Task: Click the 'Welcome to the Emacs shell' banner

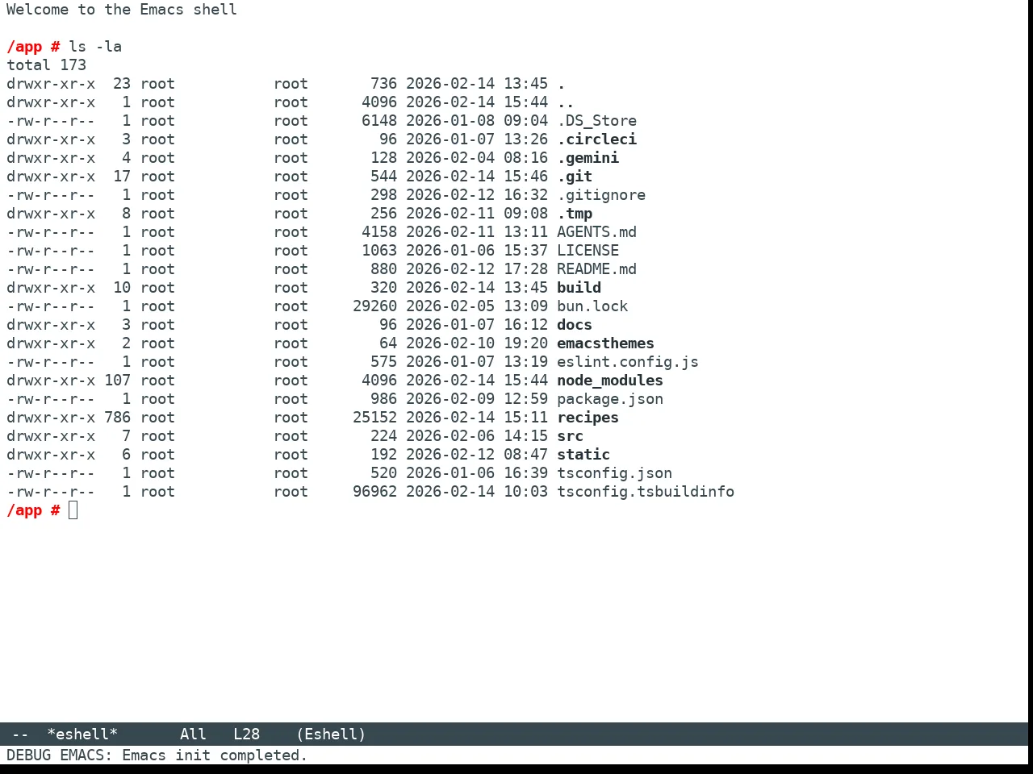Action: [122, 10]
